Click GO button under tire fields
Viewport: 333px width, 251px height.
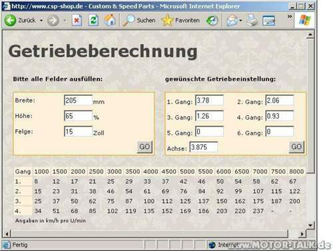coord(145,146)
